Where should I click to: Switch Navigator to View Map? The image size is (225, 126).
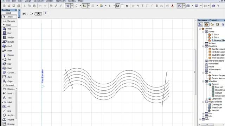click(x=212, y=24)
